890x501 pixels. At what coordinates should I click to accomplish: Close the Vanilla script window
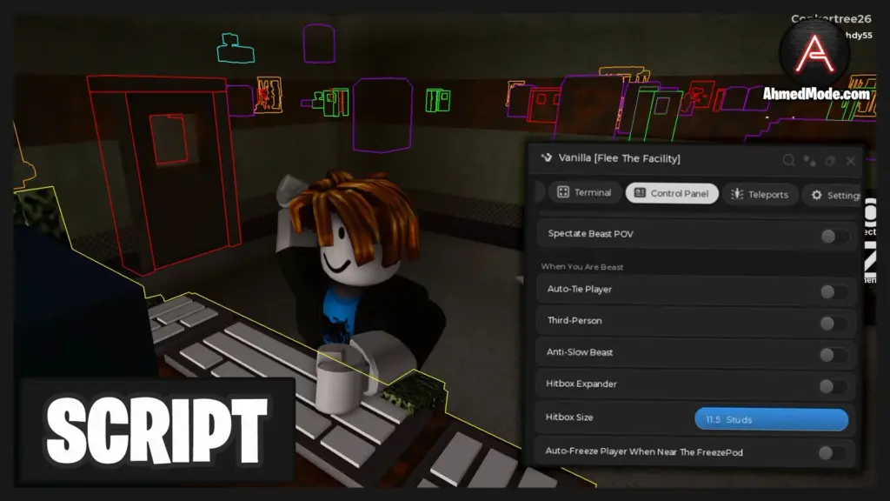click(851, 161)
